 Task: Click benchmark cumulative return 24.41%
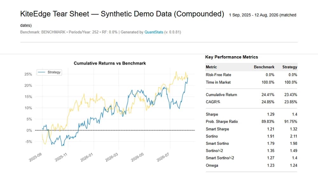tap(268, 95)
